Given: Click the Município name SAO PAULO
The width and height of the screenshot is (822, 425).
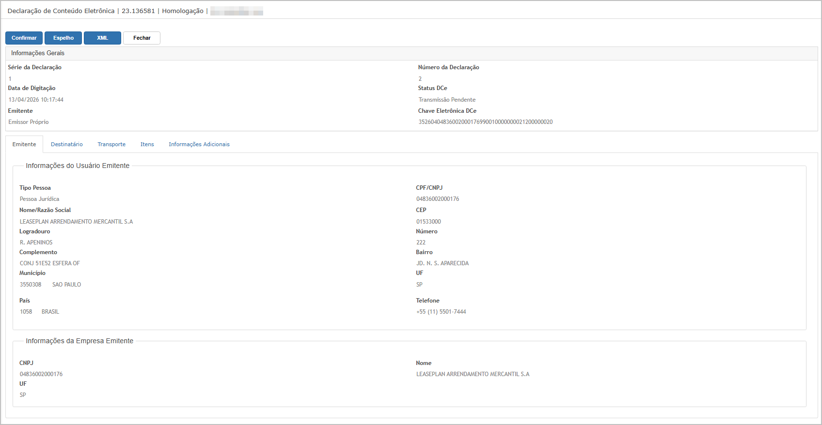Looking at the screenshot, I should [x=67, y=285].
